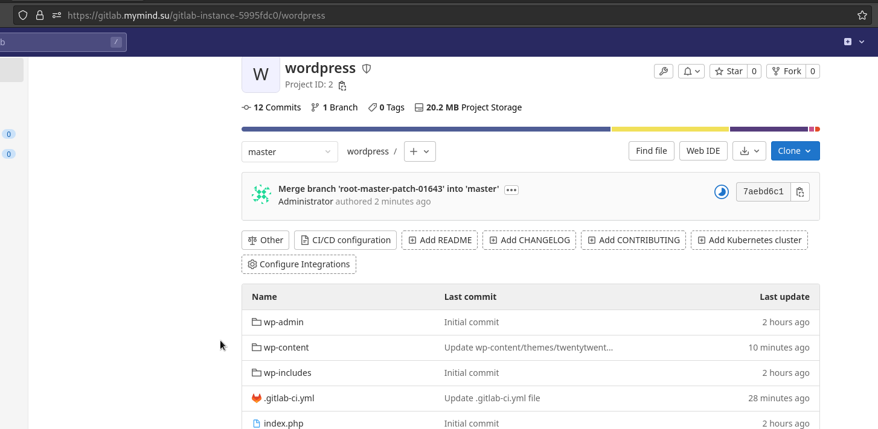Click the wordpress project avatar W
The image size is (878, 429).
point(261,74)
